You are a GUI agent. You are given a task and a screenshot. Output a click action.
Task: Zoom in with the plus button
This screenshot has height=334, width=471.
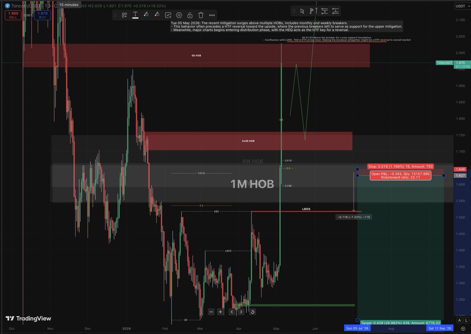[221, 312]
